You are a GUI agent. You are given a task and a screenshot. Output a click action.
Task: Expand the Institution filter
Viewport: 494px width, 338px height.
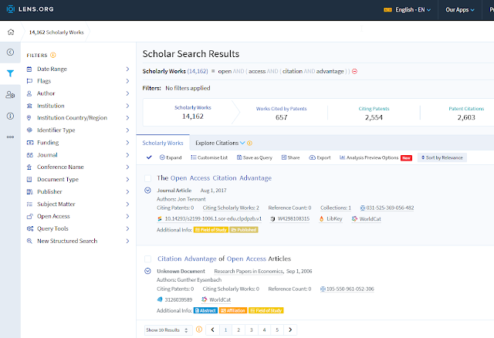tap(78, 106)
